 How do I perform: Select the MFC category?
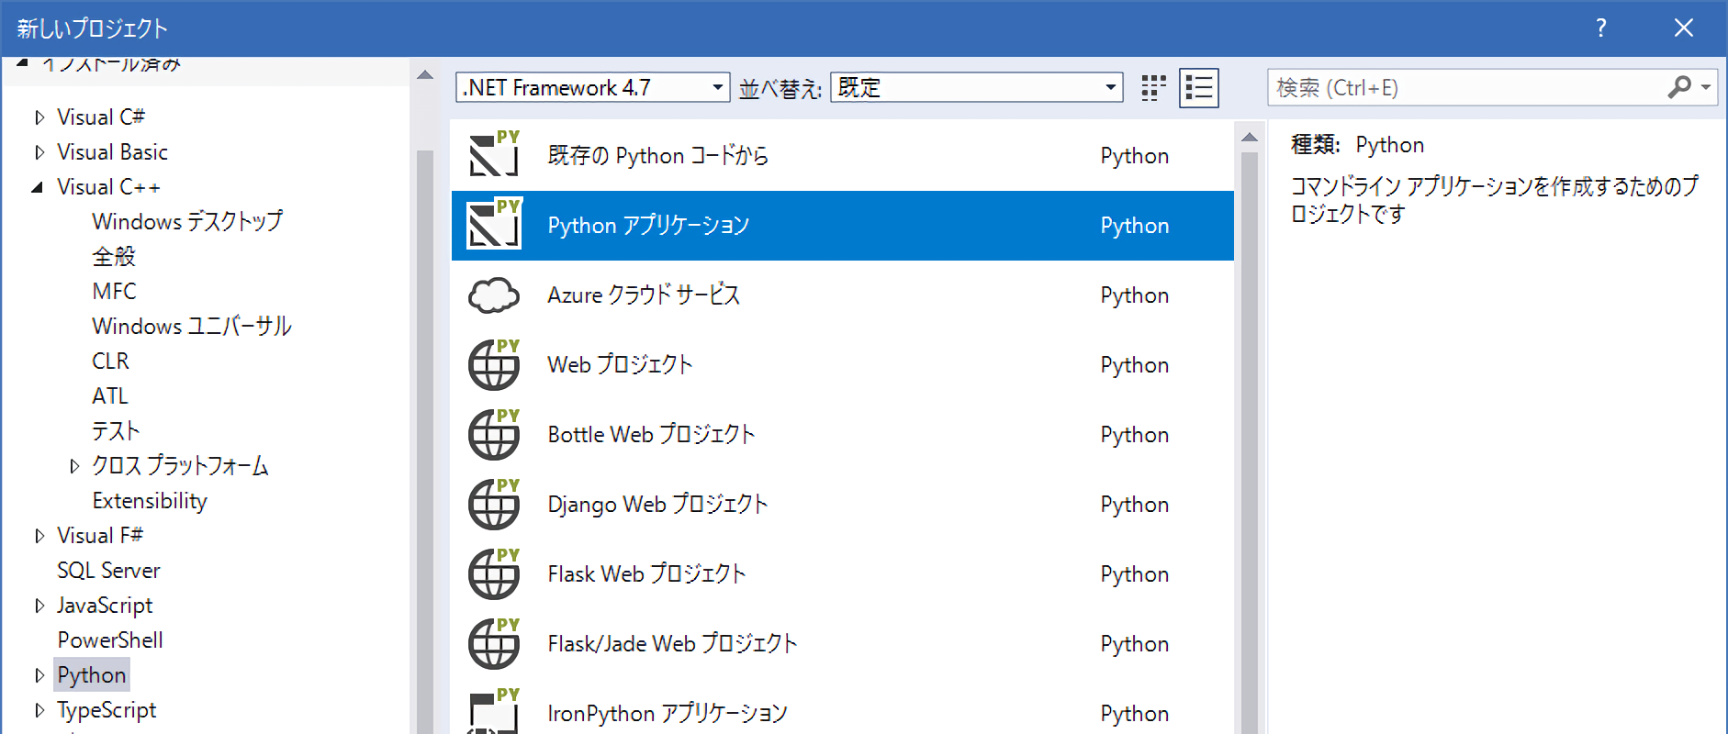point(114,292)
